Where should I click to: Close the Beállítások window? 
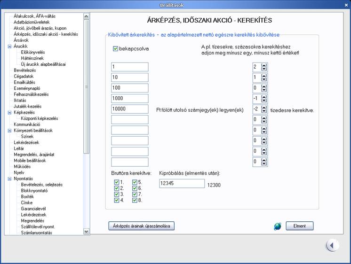tap(346, 5)
